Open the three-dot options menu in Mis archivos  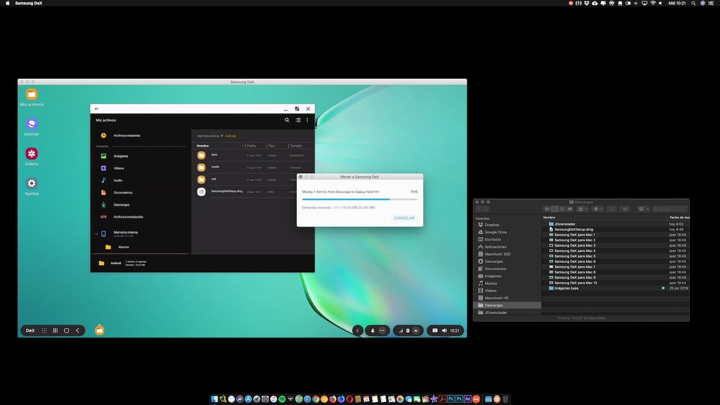tap(307, 120)
